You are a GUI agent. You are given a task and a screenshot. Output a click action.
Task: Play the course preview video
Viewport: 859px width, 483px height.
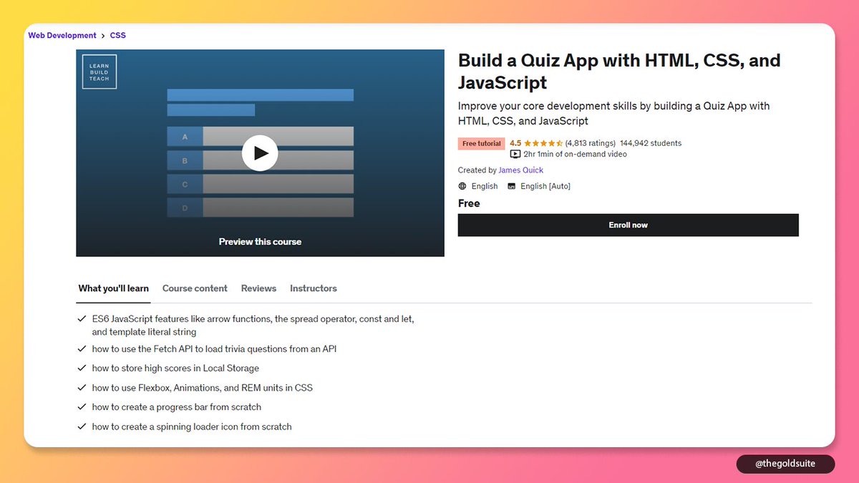point(260,152)
